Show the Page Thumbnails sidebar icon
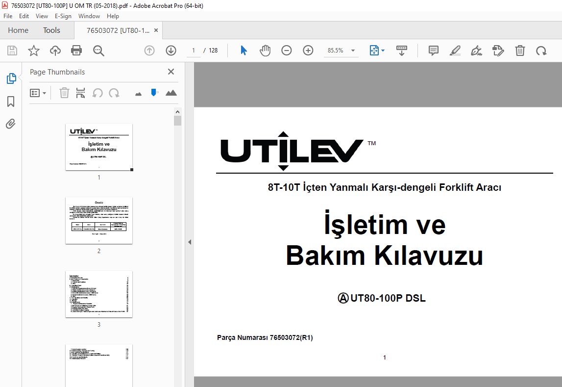 coord(11,78)
